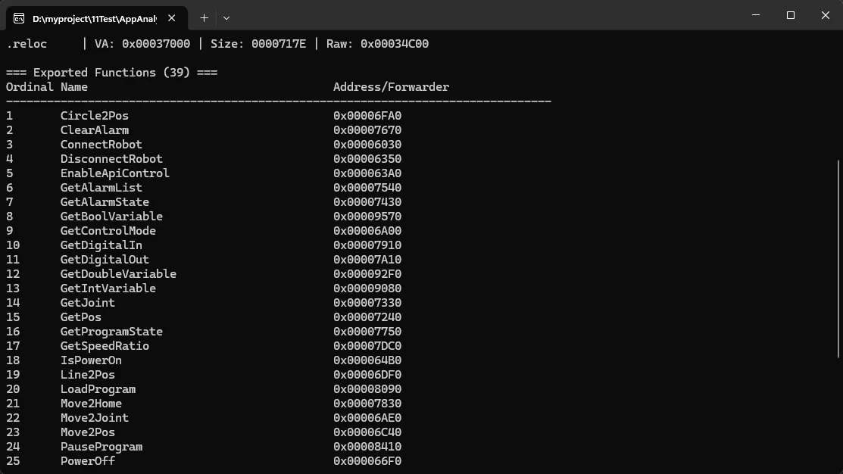Click the Raw offset value 0x00034C00

pyautogui.click(x=394, y=44)
